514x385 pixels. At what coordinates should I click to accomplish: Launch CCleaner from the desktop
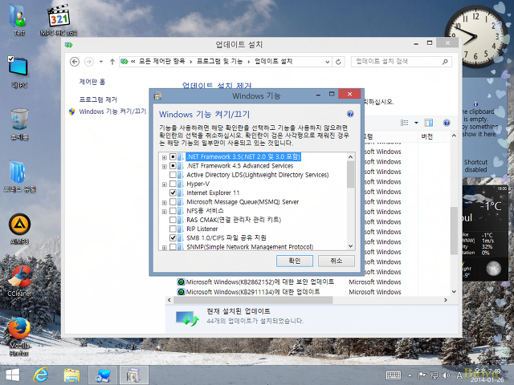[x=19, y=281]
